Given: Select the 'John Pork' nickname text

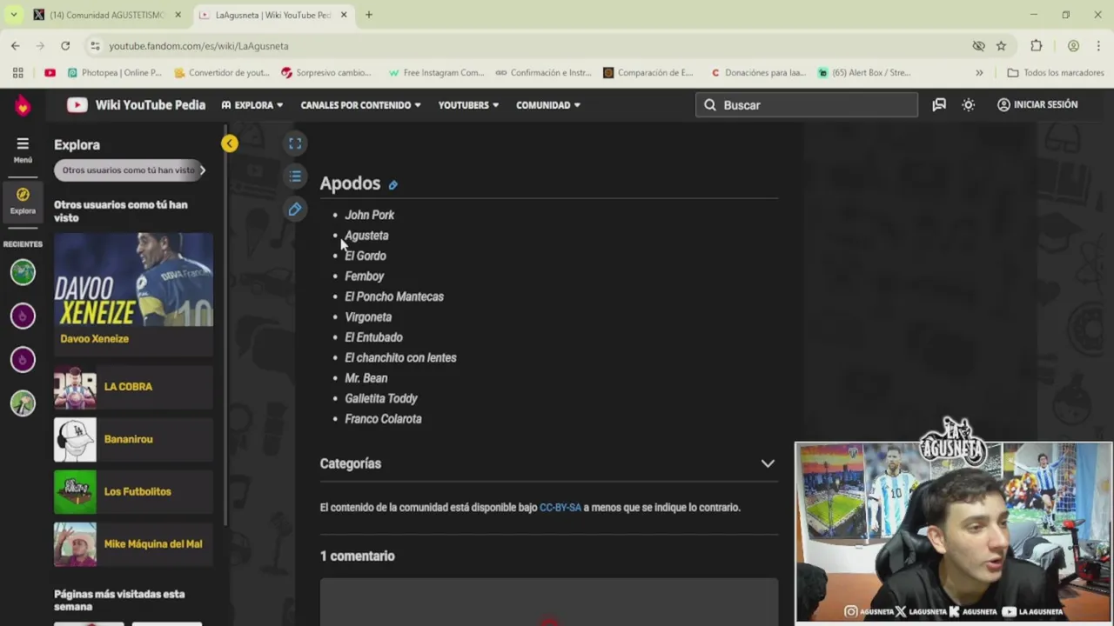Looking at the screenshot, I should (x=369, y=215).
